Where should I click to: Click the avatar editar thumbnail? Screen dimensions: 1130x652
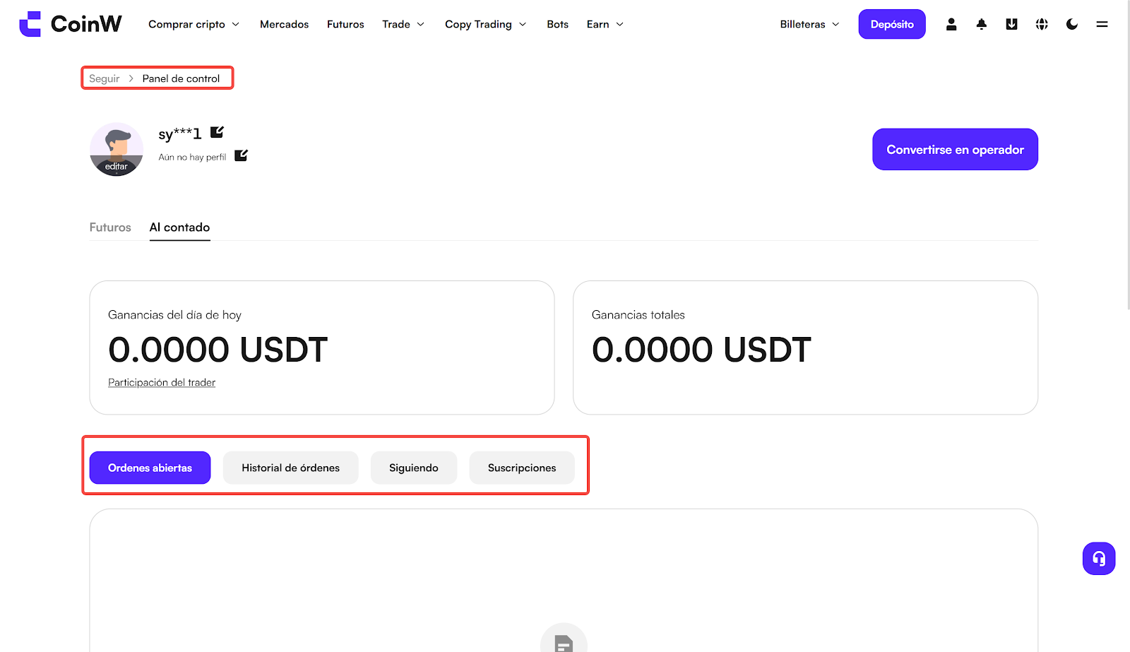117,149
